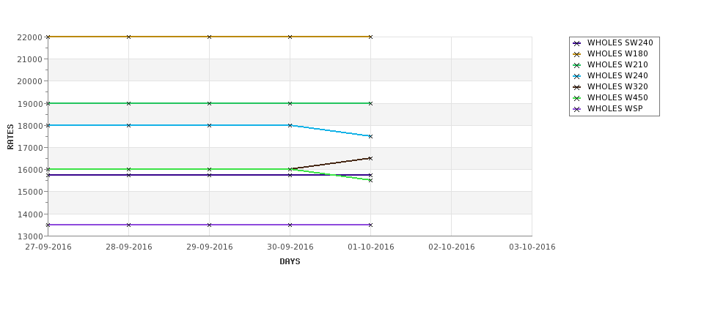
Task: Click the WHOLES W240 legend marker icon
Action: (x=576, y=76)
